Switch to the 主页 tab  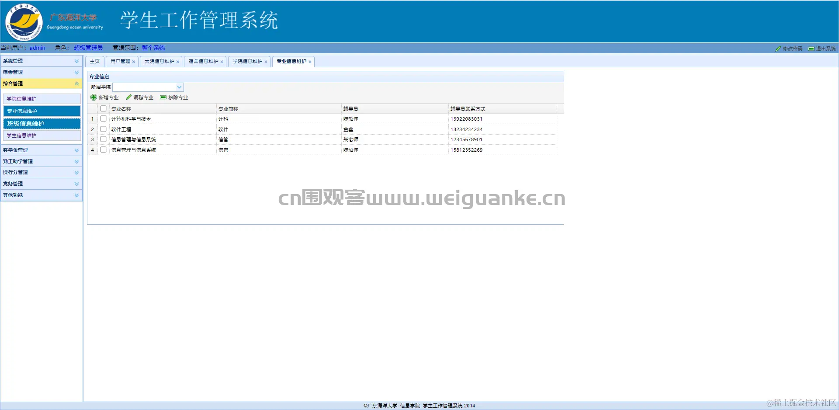[x=94, y=61]
